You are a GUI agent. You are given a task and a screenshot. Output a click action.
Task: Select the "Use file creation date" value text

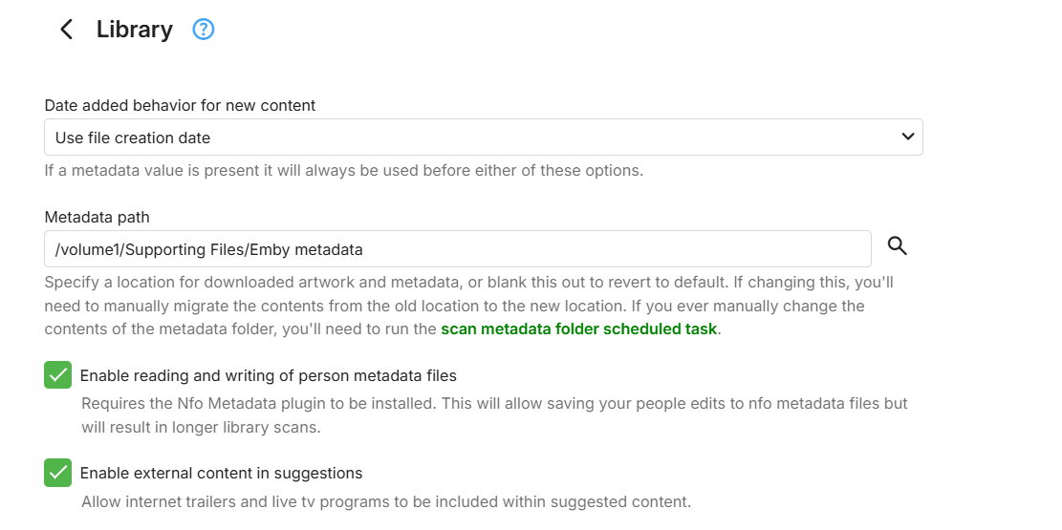tap(133, 138)
